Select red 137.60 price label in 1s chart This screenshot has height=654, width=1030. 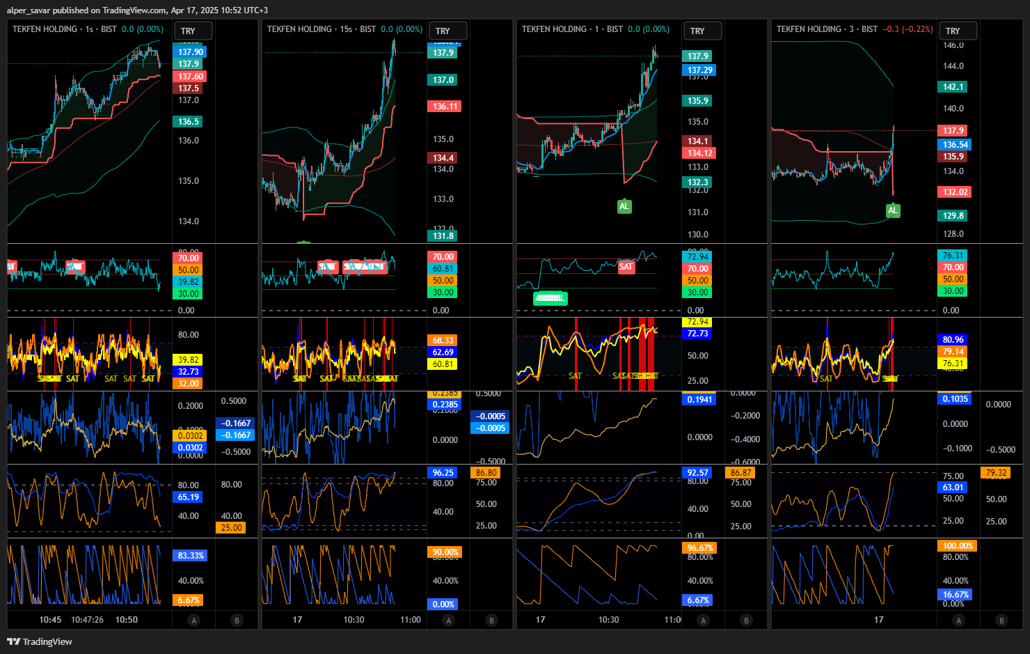point(191,77)
